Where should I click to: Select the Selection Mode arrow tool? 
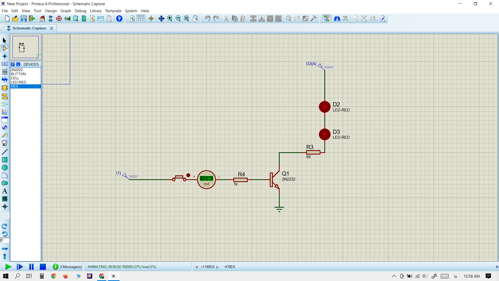tap(4, 40)
